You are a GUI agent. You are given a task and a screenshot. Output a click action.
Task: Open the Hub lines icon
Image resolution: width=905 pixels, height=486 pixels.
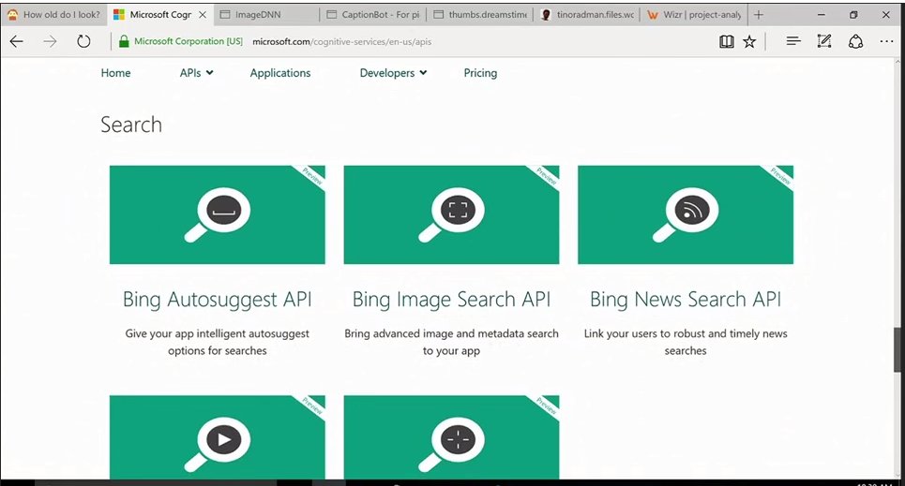coord(793,41)
